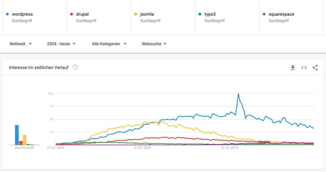Select the joomla search term box

(x=147, y=14)
